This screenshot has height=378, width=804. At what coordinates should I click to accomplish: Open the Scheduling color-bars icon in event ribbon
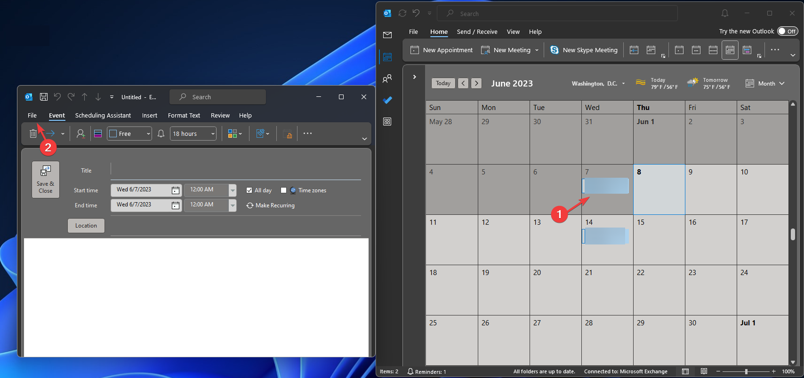[98, 134]
